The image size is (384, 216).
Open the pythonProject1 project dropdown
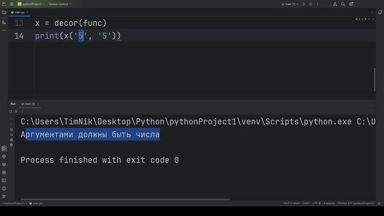(x=31, y=4)
